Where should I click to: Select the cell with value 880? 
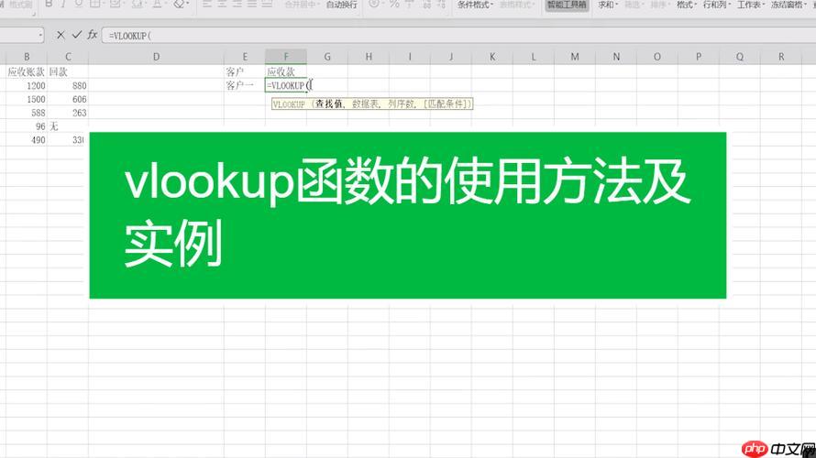[x=68, y=85]
